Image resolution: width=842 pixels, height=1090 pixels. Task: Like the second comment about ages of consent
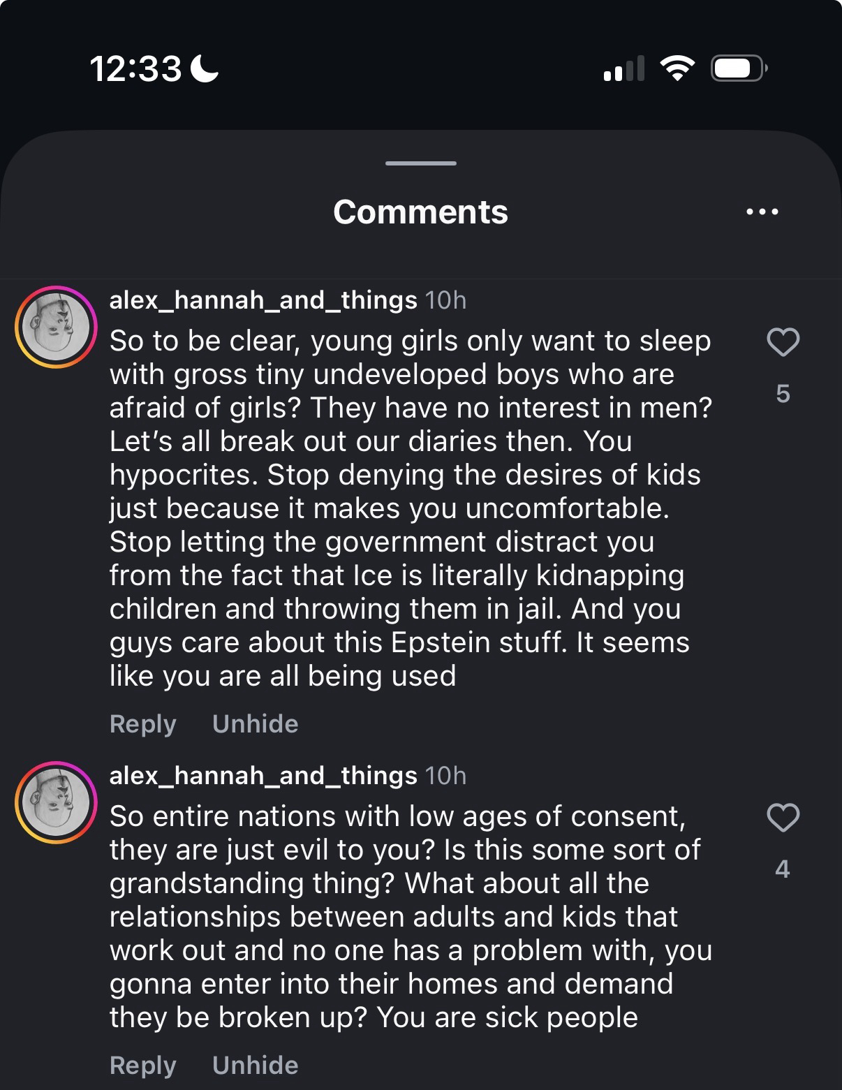click(x=783, y=818)
